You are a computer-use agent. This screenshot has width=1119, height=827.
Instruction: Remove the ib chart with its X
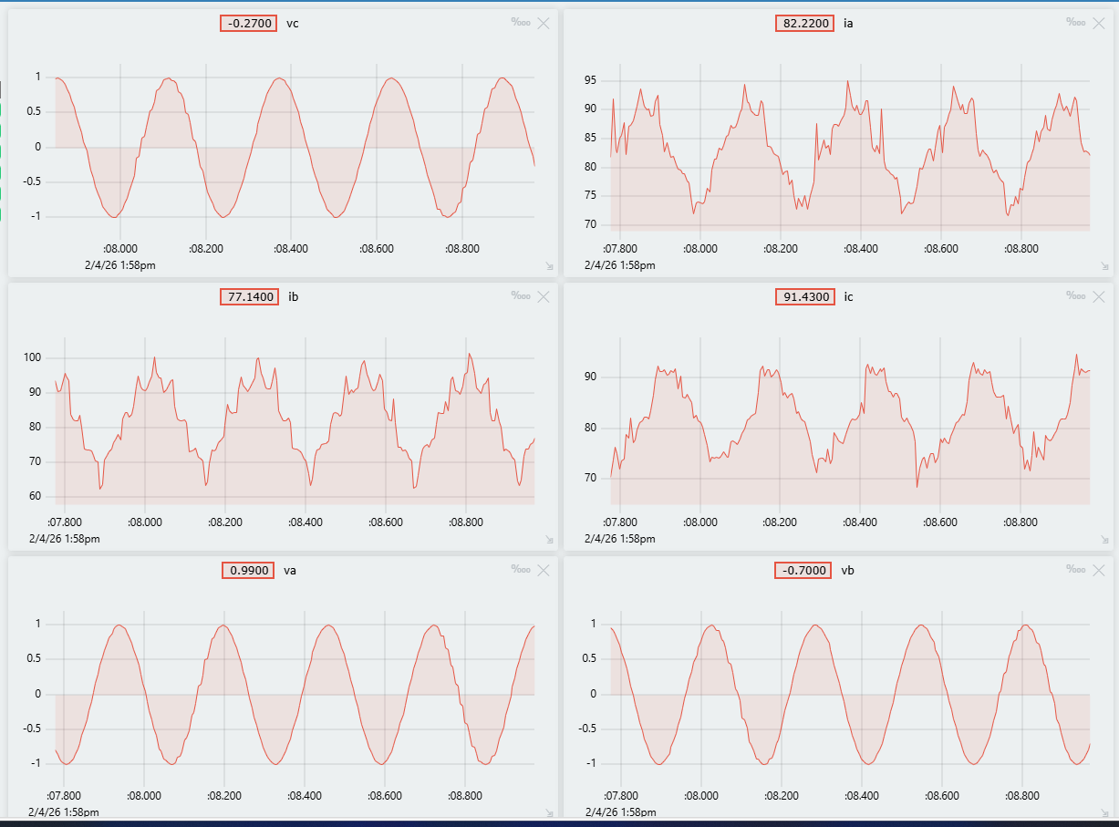click(x=544, y=296)
